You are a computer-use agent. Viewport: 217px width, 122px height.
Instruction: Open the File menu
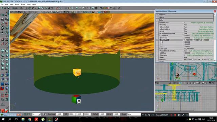pyautogui.click(x=2, y=4)
